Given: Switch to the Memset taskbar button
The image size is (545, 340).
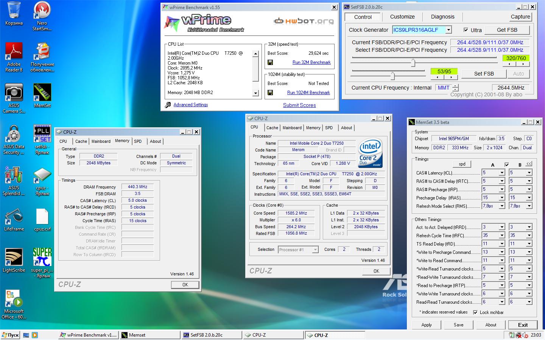Looking at the screenshot, I should (x=149, y=335).
